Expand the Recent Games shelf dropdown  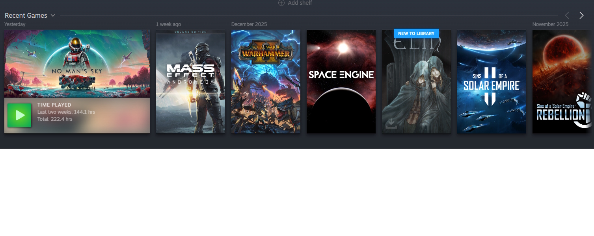[53, 15]
